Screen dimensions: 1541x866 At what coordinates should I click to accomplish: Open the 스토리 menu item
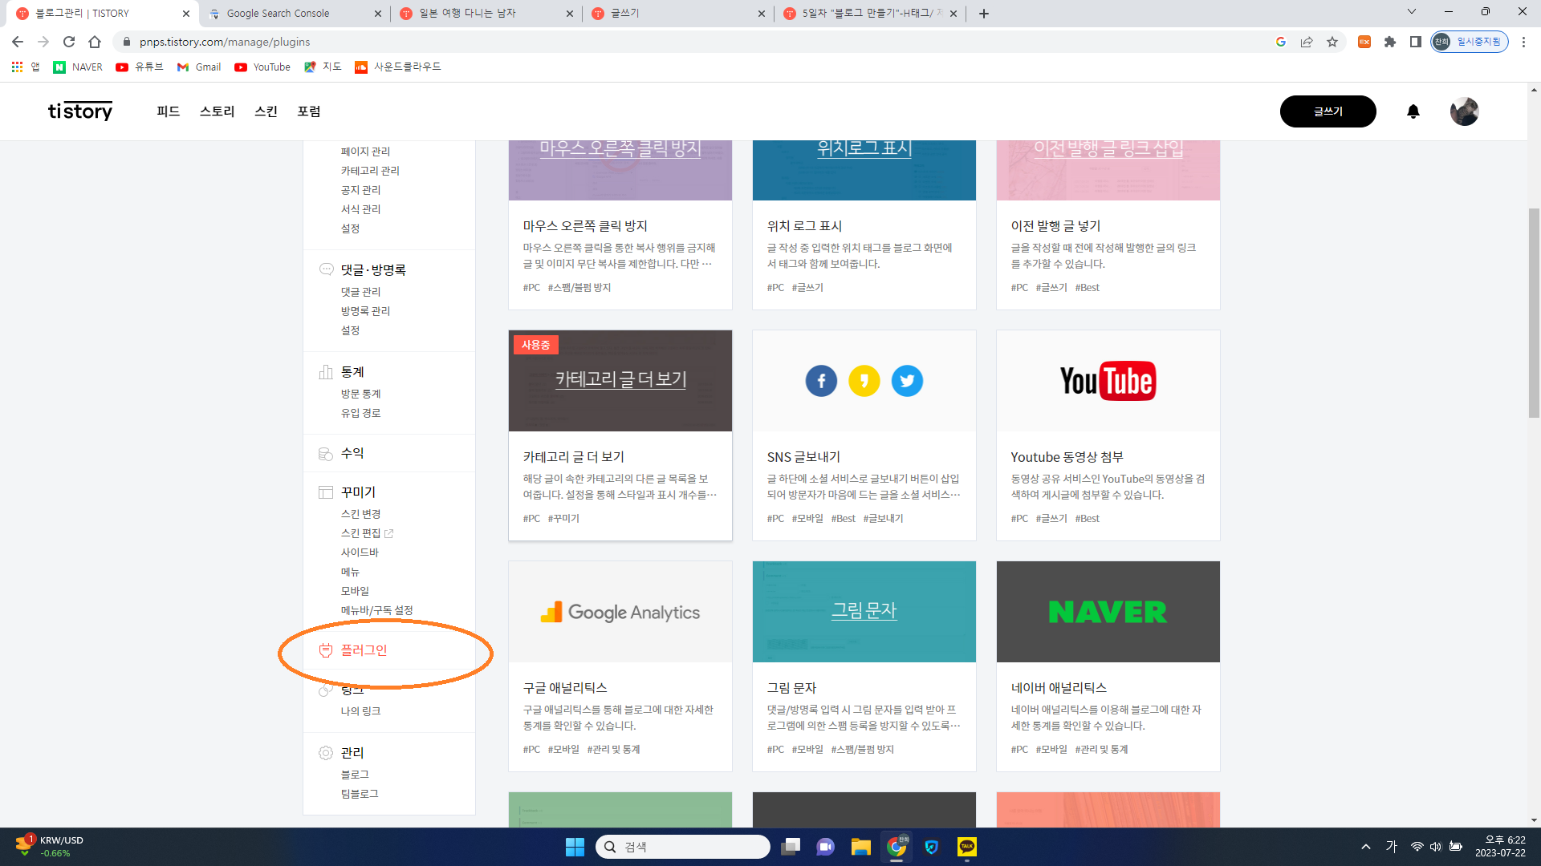point(217,111)
